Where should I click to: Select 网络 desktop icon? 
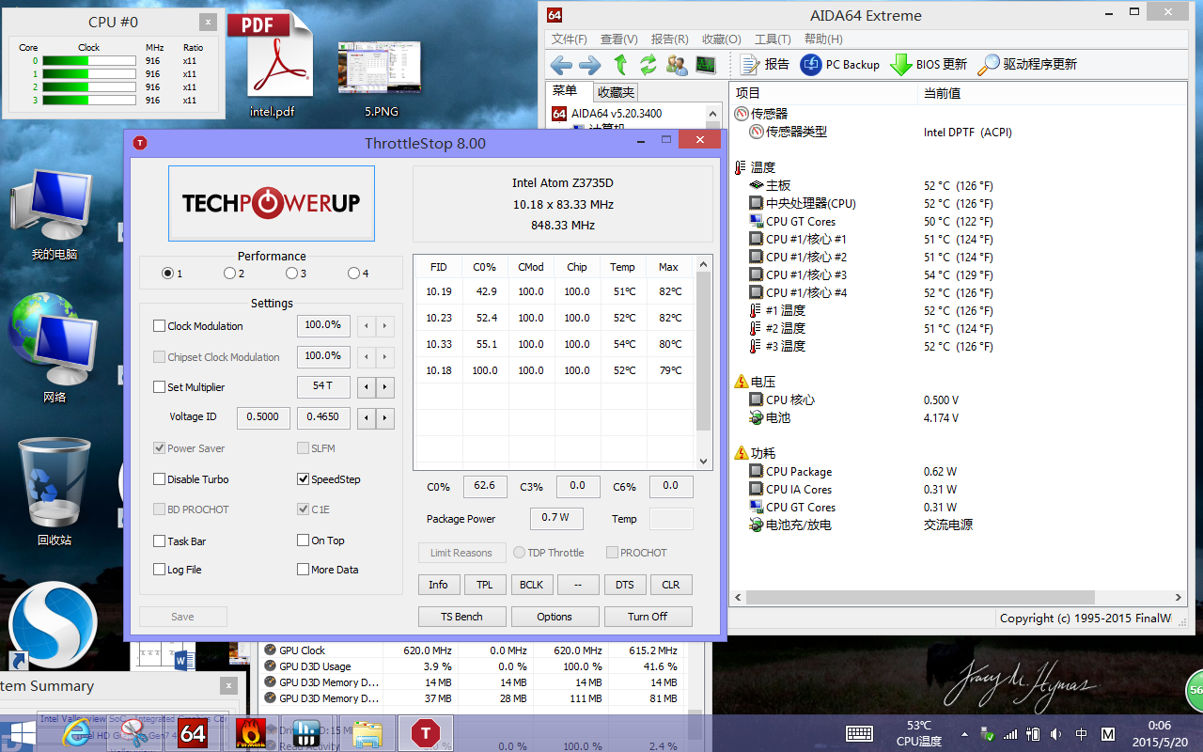pos(55,350)
